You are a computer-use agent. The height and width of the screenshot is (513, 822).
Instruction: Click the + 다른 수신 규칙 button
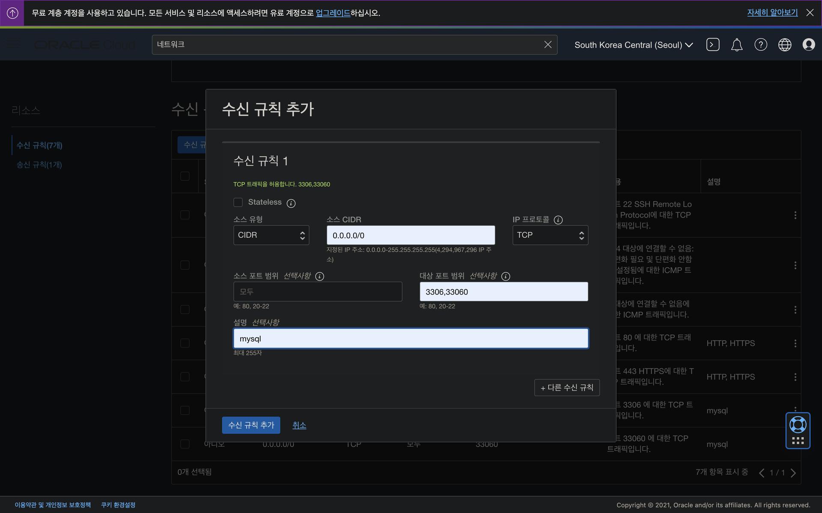click(566, 387)
